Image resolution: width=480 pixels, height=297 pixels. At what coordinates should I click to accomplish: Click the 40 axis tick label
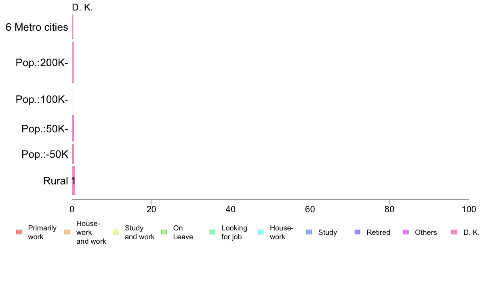(x=231, y=209)
